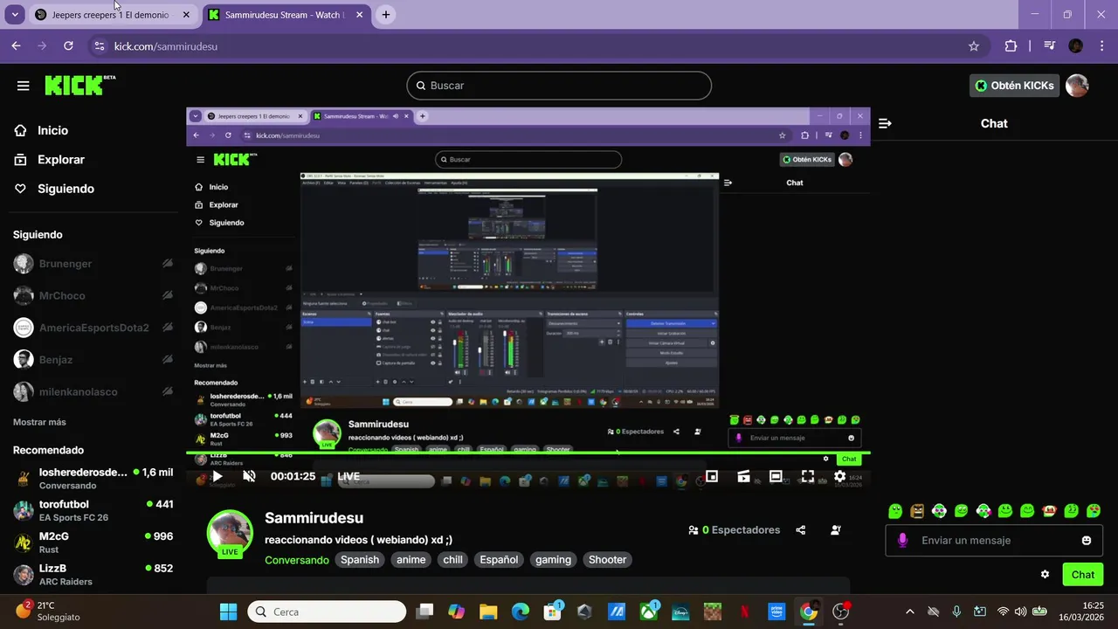Click the Enviar un mensaje field
The image size is (1118, 629).
(993, 541)
